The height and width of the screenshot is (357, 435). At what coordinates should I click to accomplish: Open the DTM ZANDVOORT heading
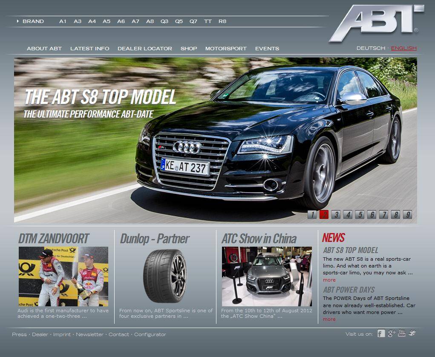pyautogui.click(x=54, y=239)
